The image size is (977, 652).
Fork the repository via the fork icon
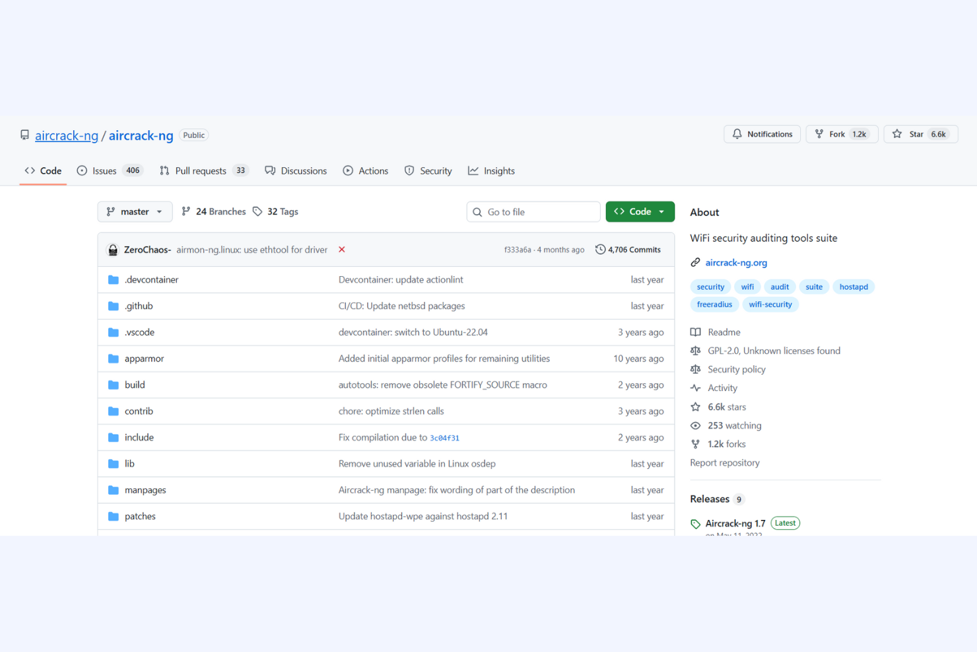(x=820, y=133)
